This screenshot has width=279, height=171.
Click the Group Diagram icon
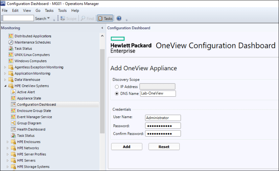(x=13, y=123)
